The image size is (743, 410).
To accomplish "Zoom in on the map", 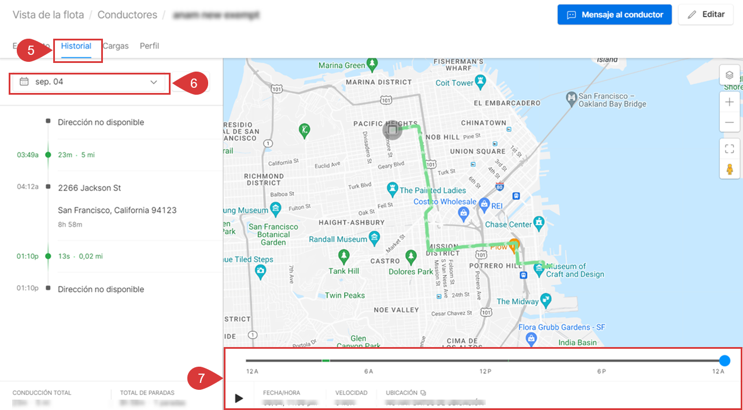I will (729, 102).
